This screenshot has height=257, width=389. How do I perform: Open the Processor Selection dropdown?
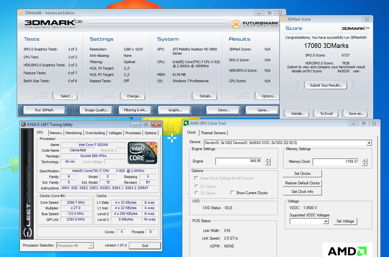tap(91, 246)
